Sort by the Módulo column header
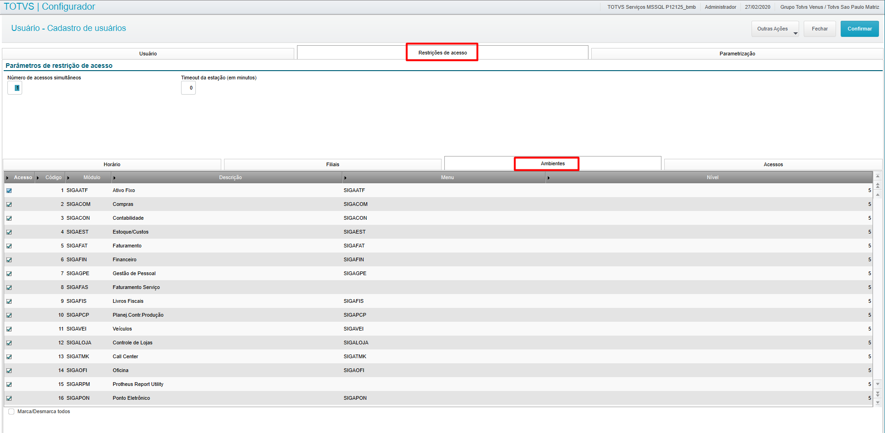The image size is (885, 433). (89, 177)
